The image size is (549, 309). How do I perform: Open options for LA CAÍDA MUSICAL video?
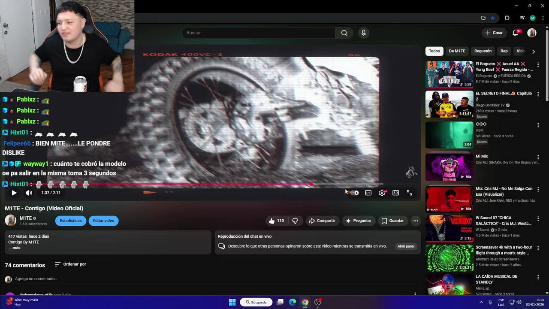pyautogui.click(x=538, y=277)
